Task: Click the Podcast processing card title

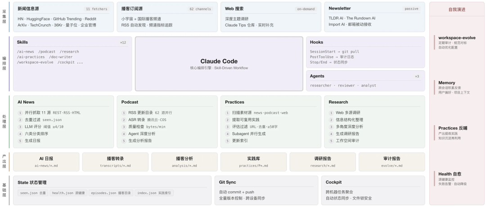Action: [x=130, y=102]
